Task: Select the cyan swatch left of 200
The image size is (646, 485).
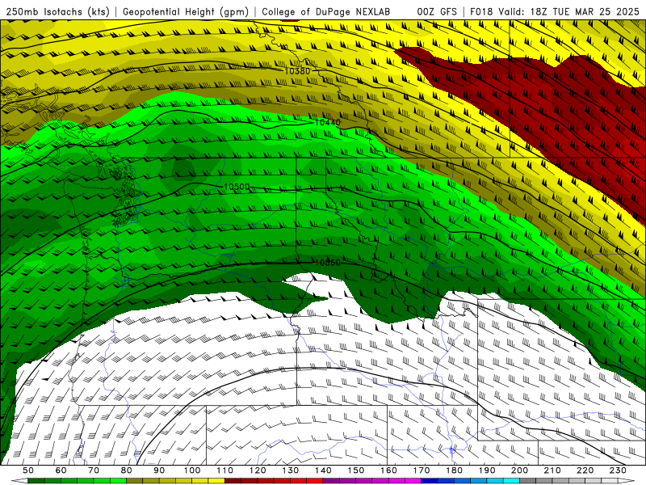Action: (511, 481)
